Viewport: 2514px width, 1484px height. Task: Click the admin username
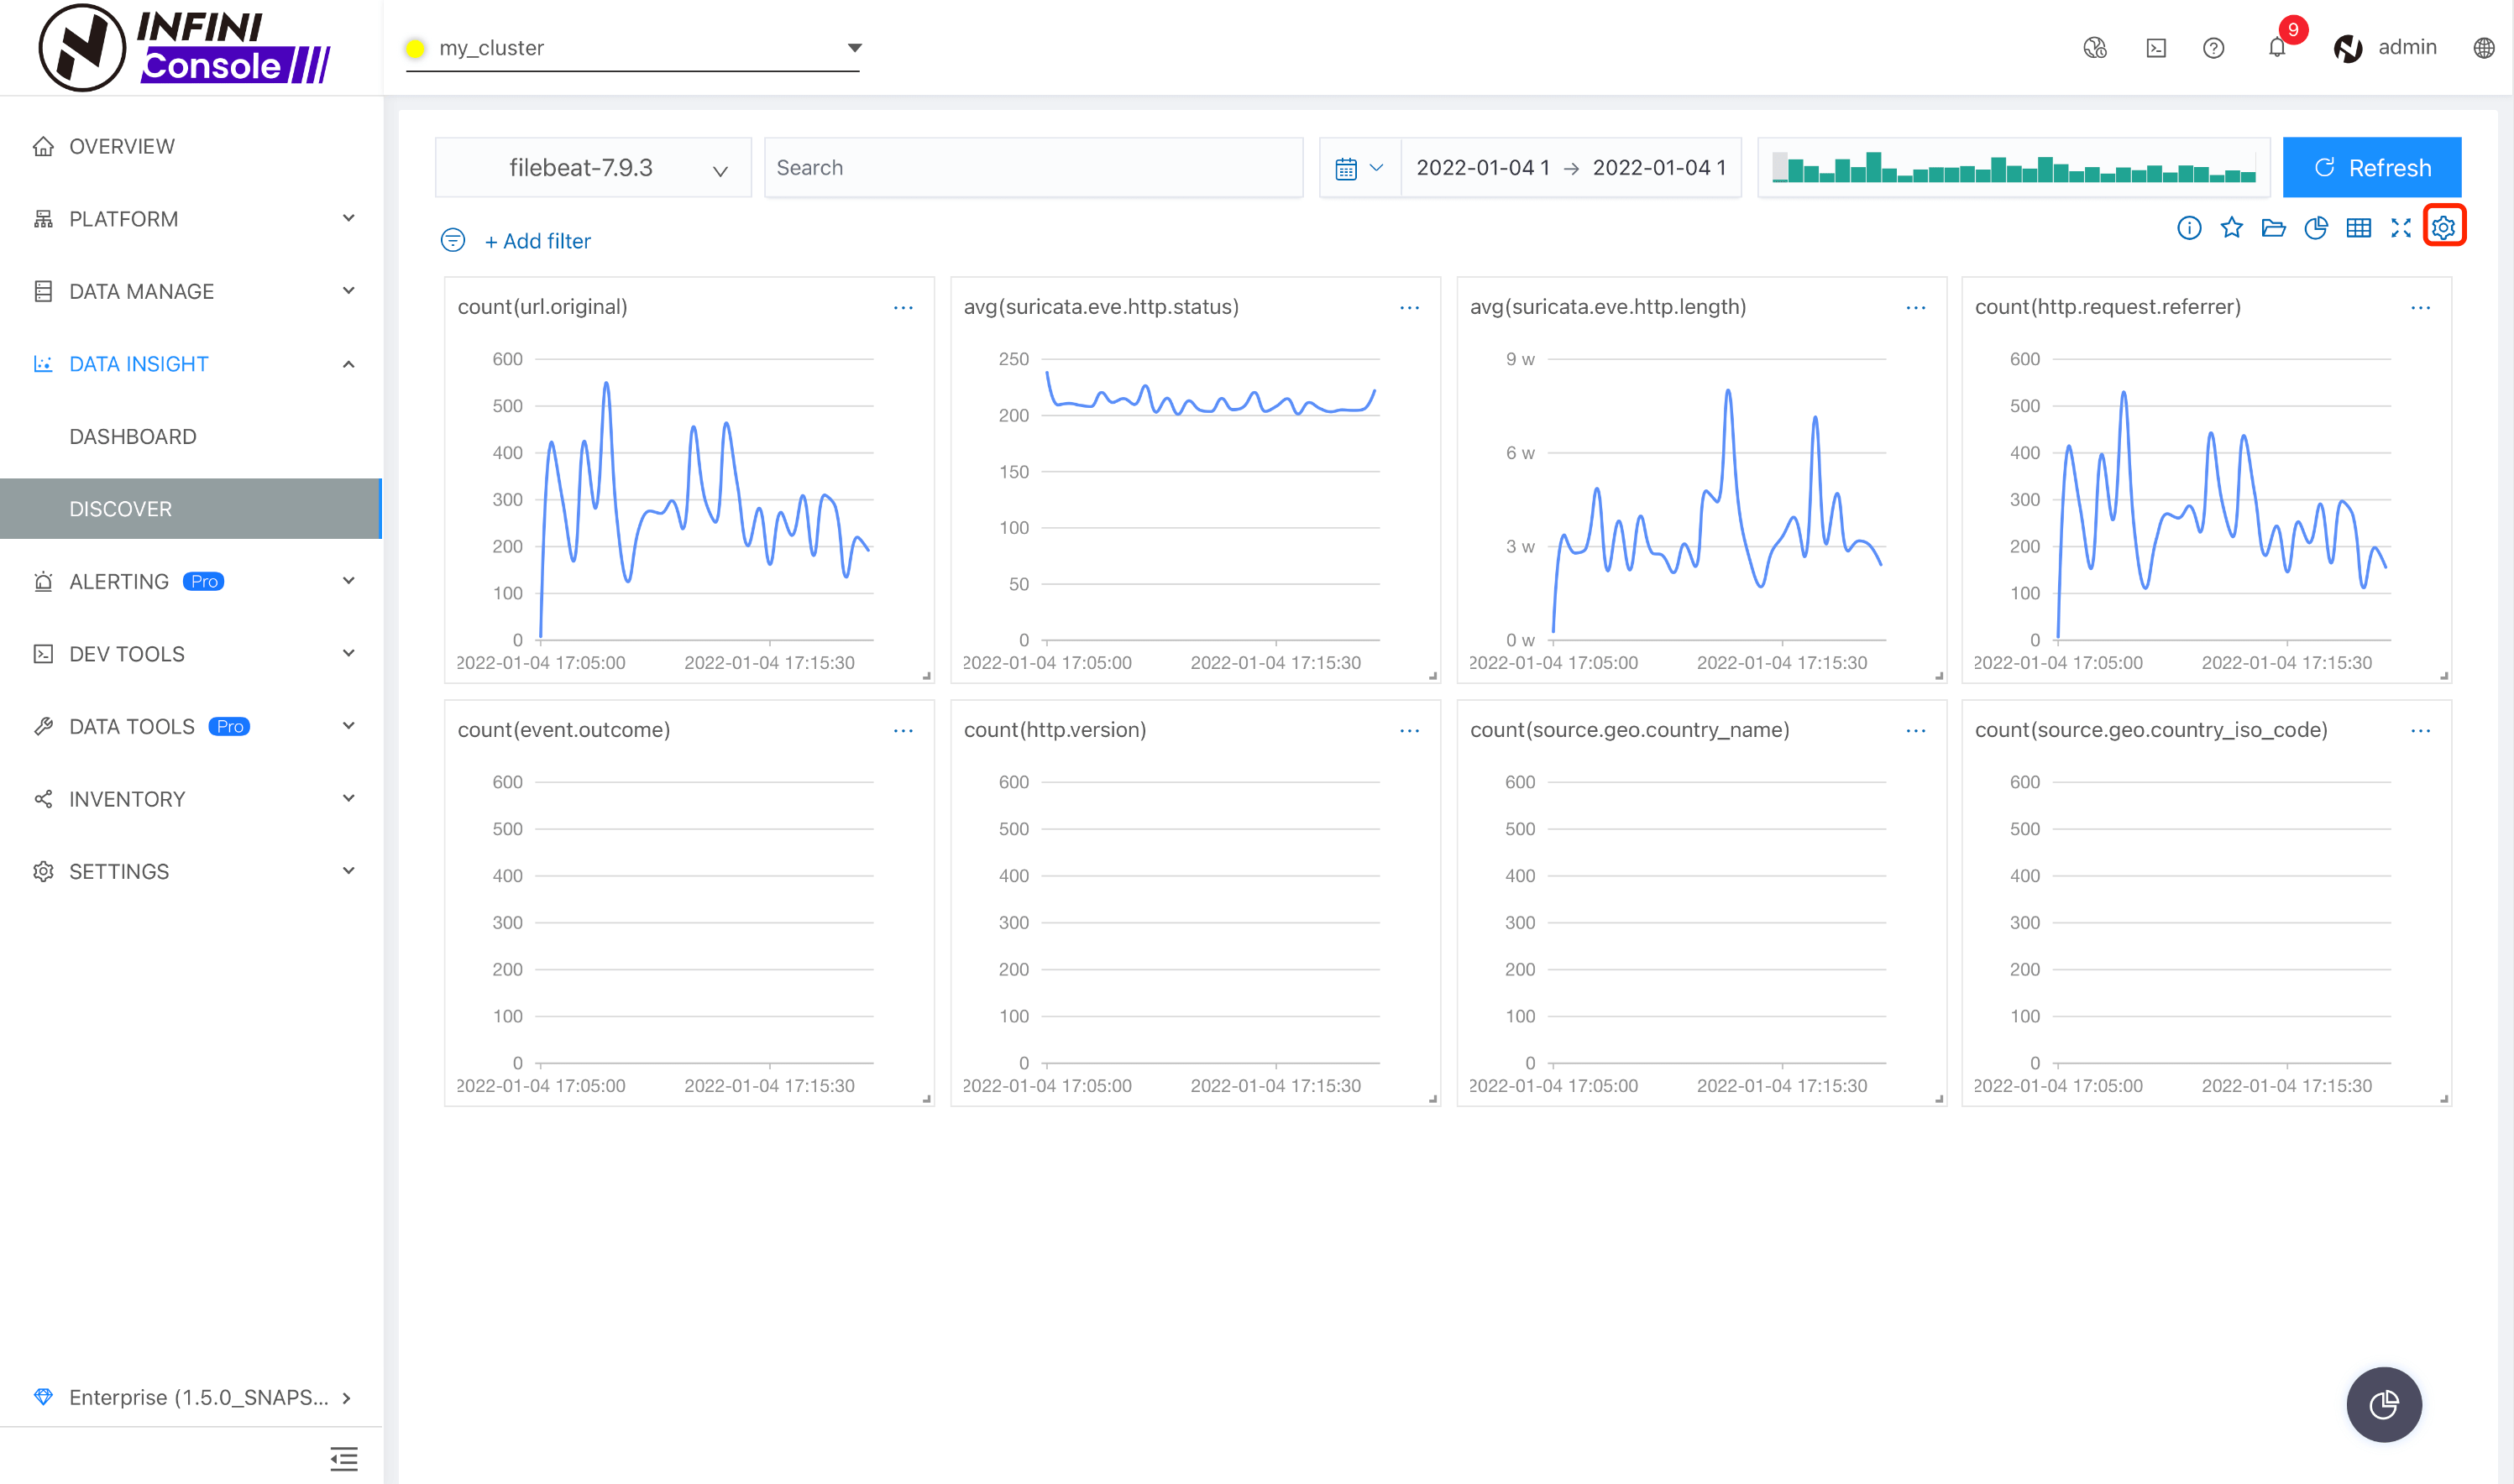(x=2407, y=47)
